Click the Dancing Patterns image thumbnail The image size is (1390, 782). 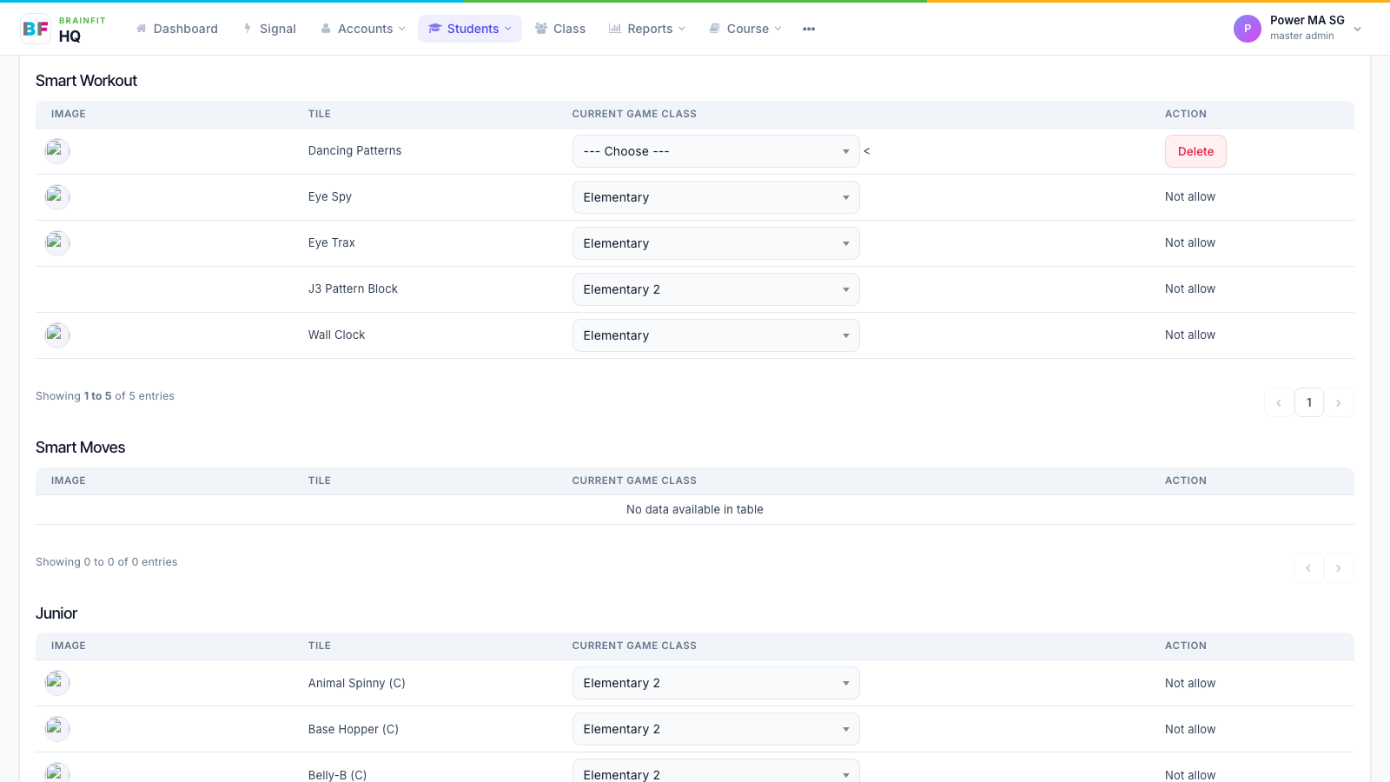pyautogui.click(x=57, y=151)
